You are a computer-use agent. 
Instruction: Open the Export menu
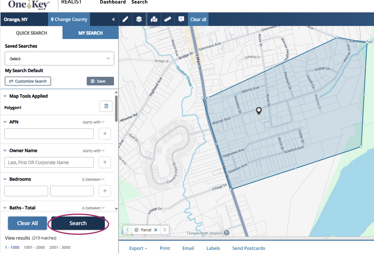click(138, 248)
